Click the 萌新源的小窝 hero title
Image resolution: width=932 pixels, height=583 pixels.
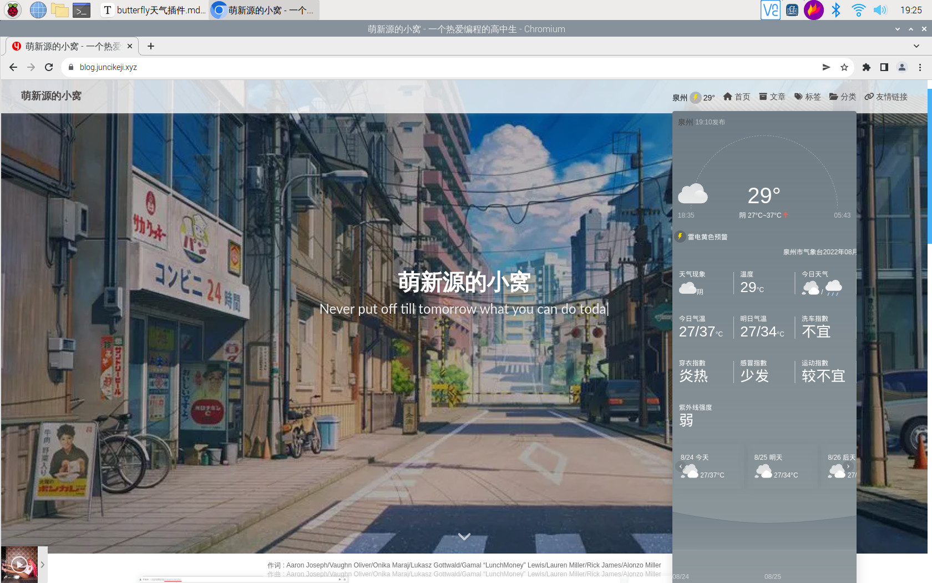[x=464, y=282]
